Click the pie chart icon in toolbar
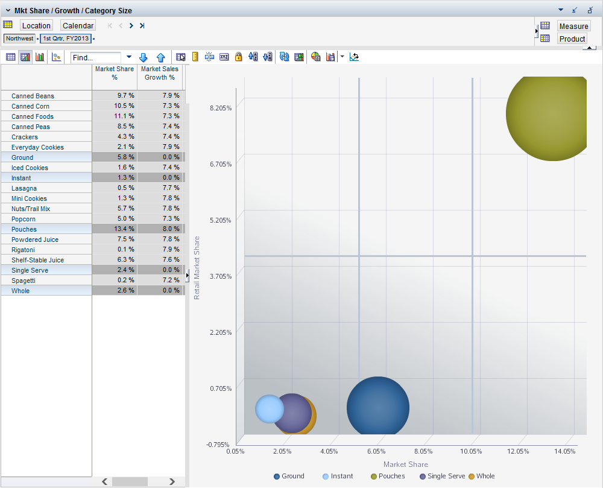 pyautogui.click(x=315, y=57)
